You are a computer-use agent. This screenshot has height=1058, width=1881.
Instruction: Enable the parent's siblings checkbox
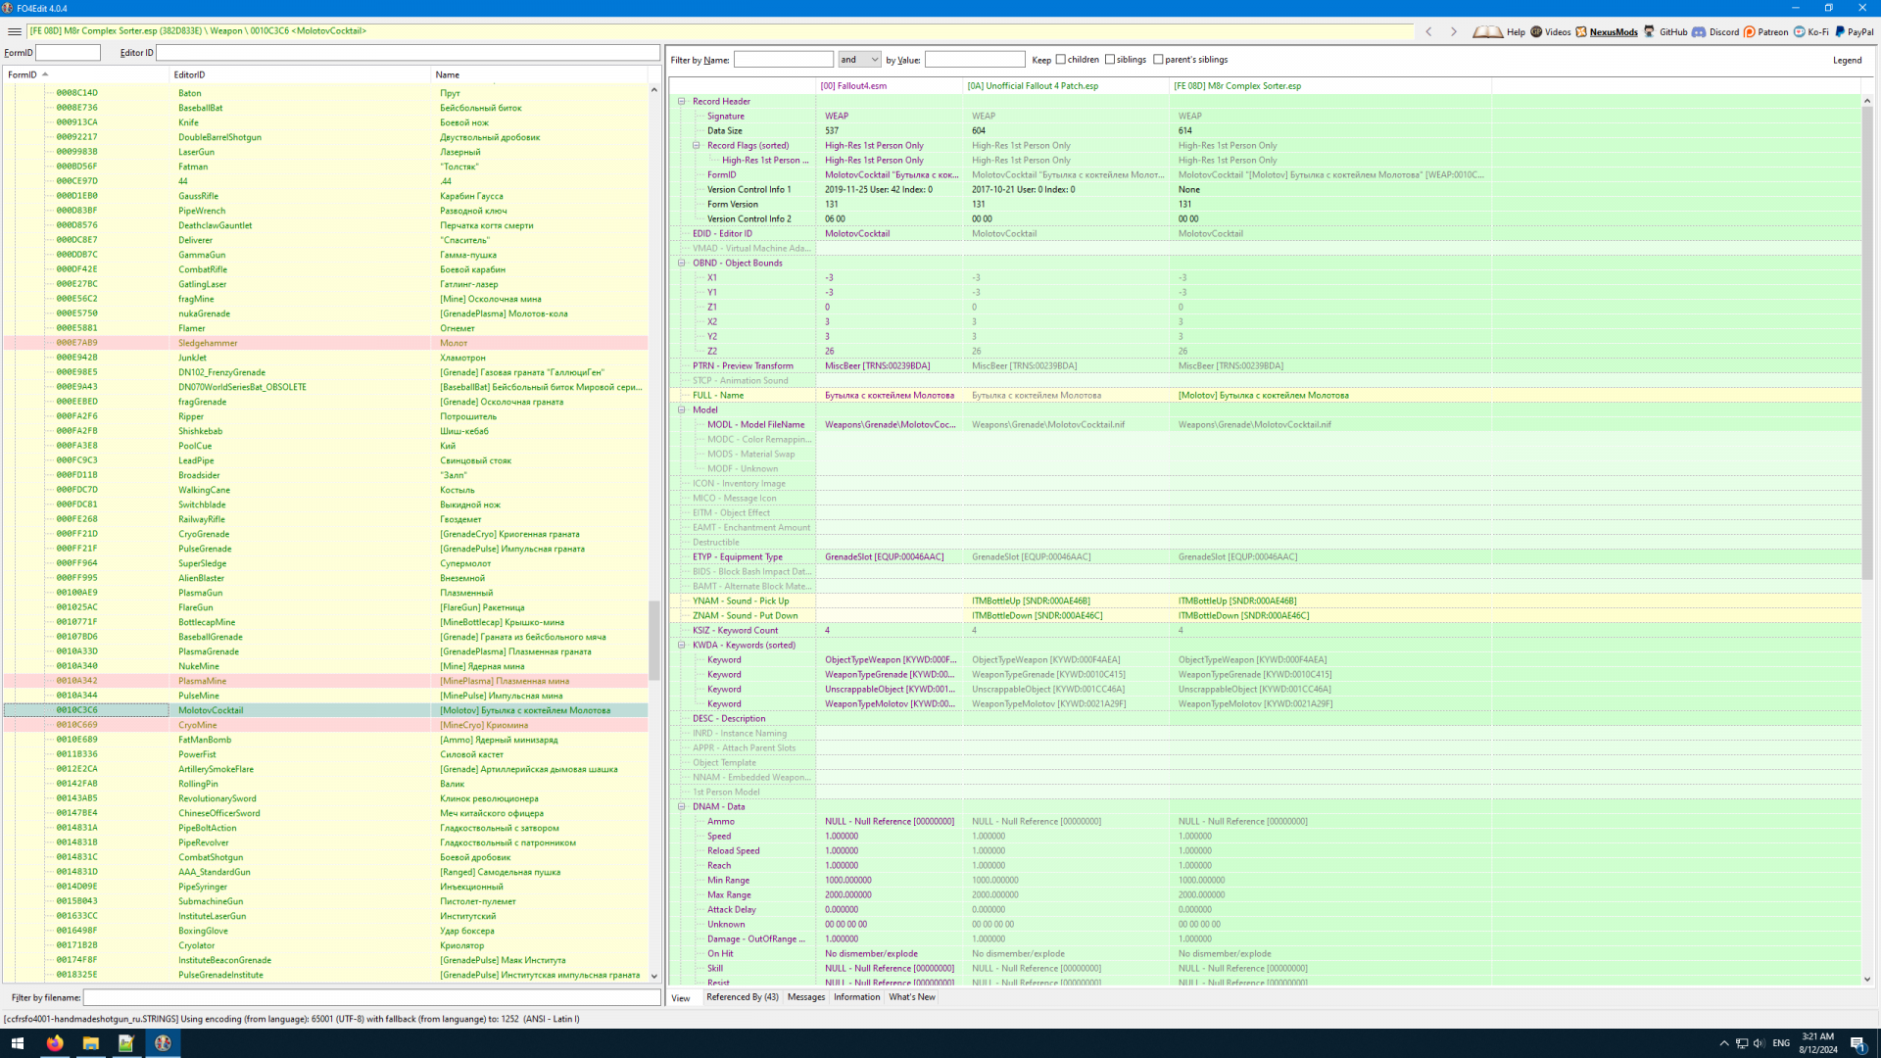tap(1158, 60)
